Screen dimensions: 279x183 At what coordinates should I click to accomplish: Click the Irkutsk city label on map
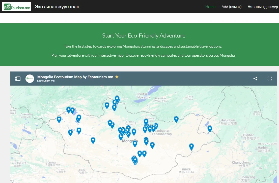[144, 96]
